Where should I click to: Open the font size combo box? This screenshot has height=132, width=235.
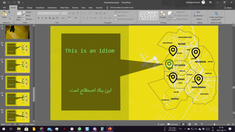pyautogui.click(x=64, y=13)
